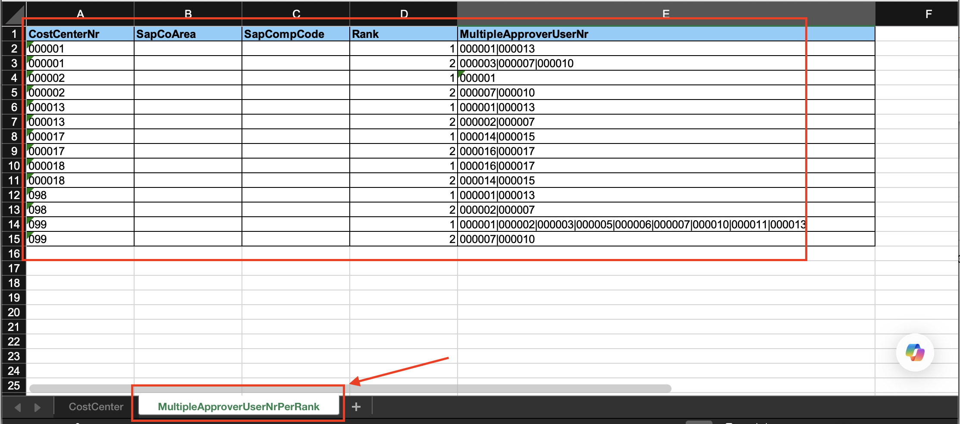Select the long approver list in row 14
960x424 pixels.
point(666,224)
